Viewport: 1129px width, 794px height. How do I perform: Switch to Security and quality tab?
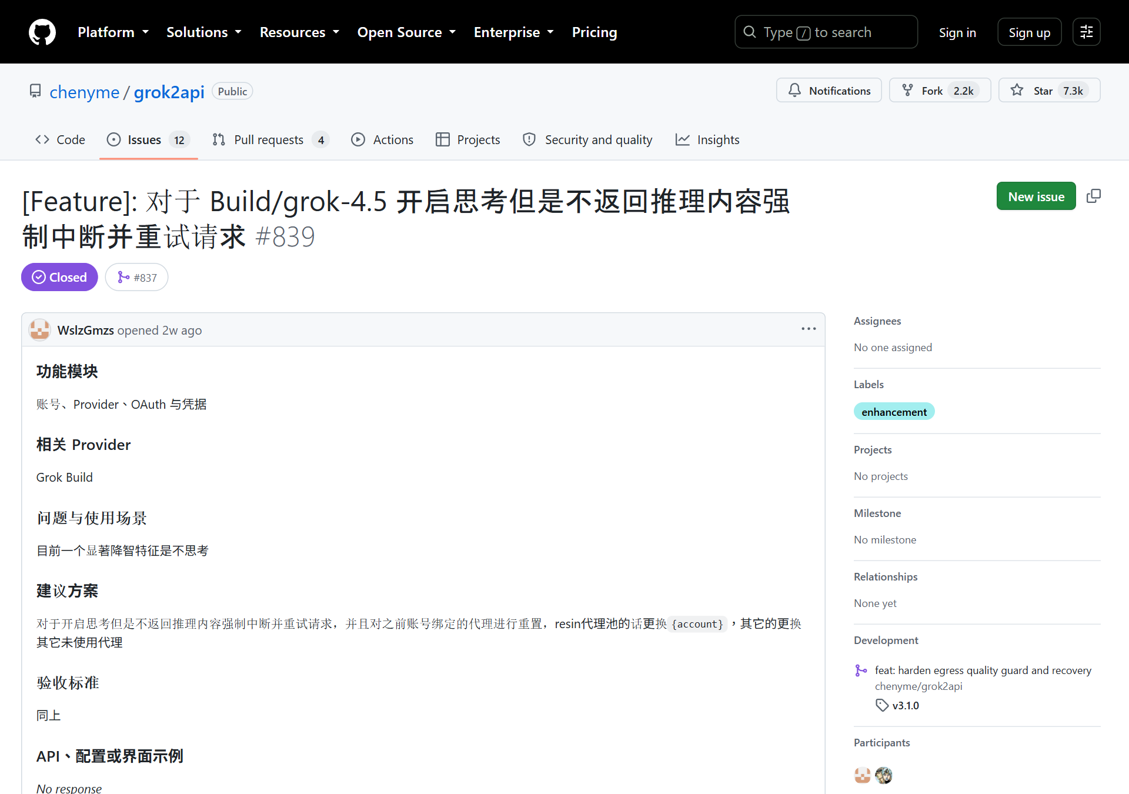coord(587,139)
